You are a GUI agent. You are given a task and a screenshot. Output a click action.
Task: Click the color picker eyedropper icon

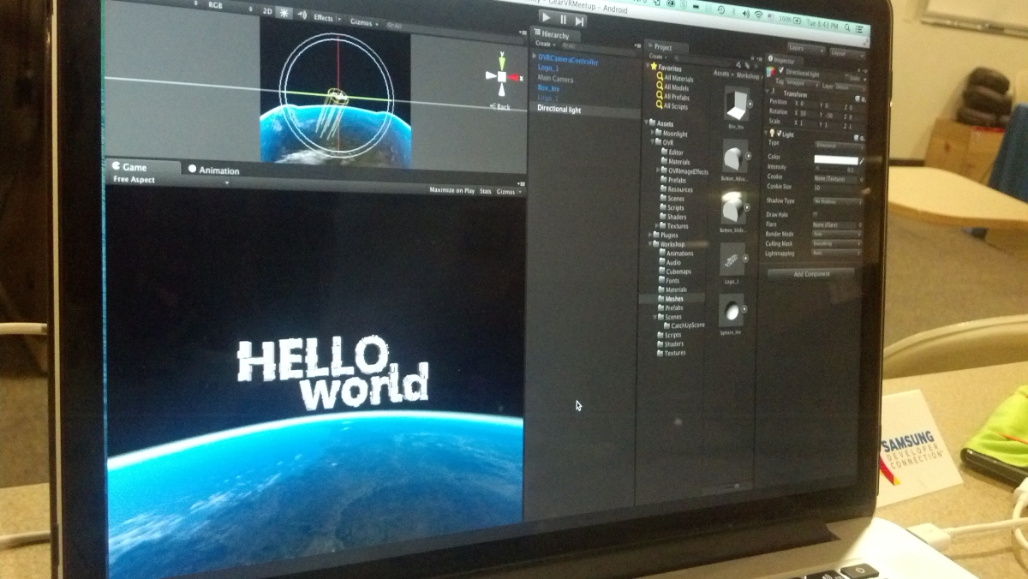click(862, 159)
